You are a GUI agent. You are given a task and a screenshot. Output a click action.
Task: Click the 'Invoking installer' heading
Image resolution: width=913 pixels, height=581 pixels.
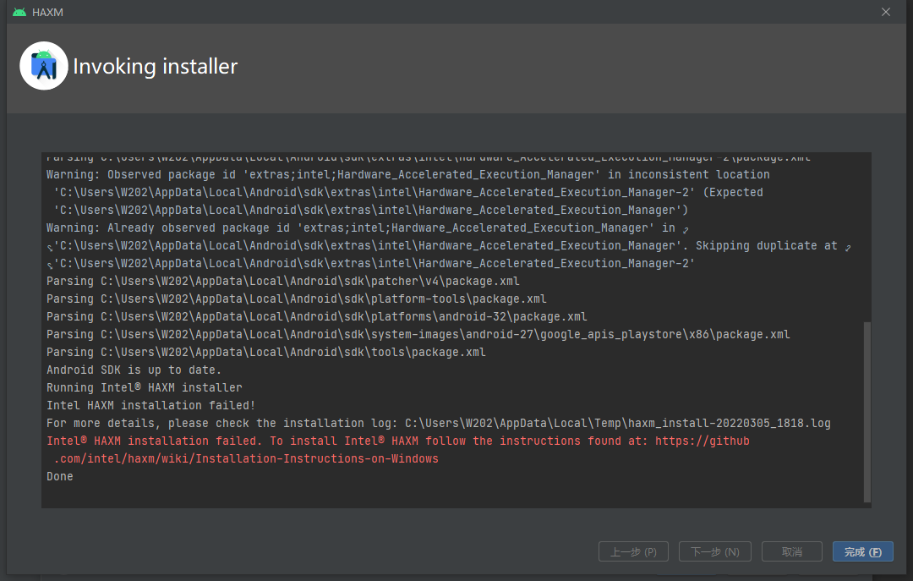pos(156,67)
